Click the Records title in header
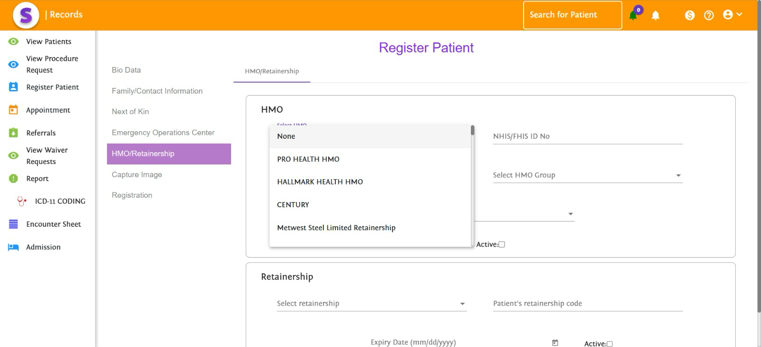Screen dimensions: 761x347 (x=66, y=15)
